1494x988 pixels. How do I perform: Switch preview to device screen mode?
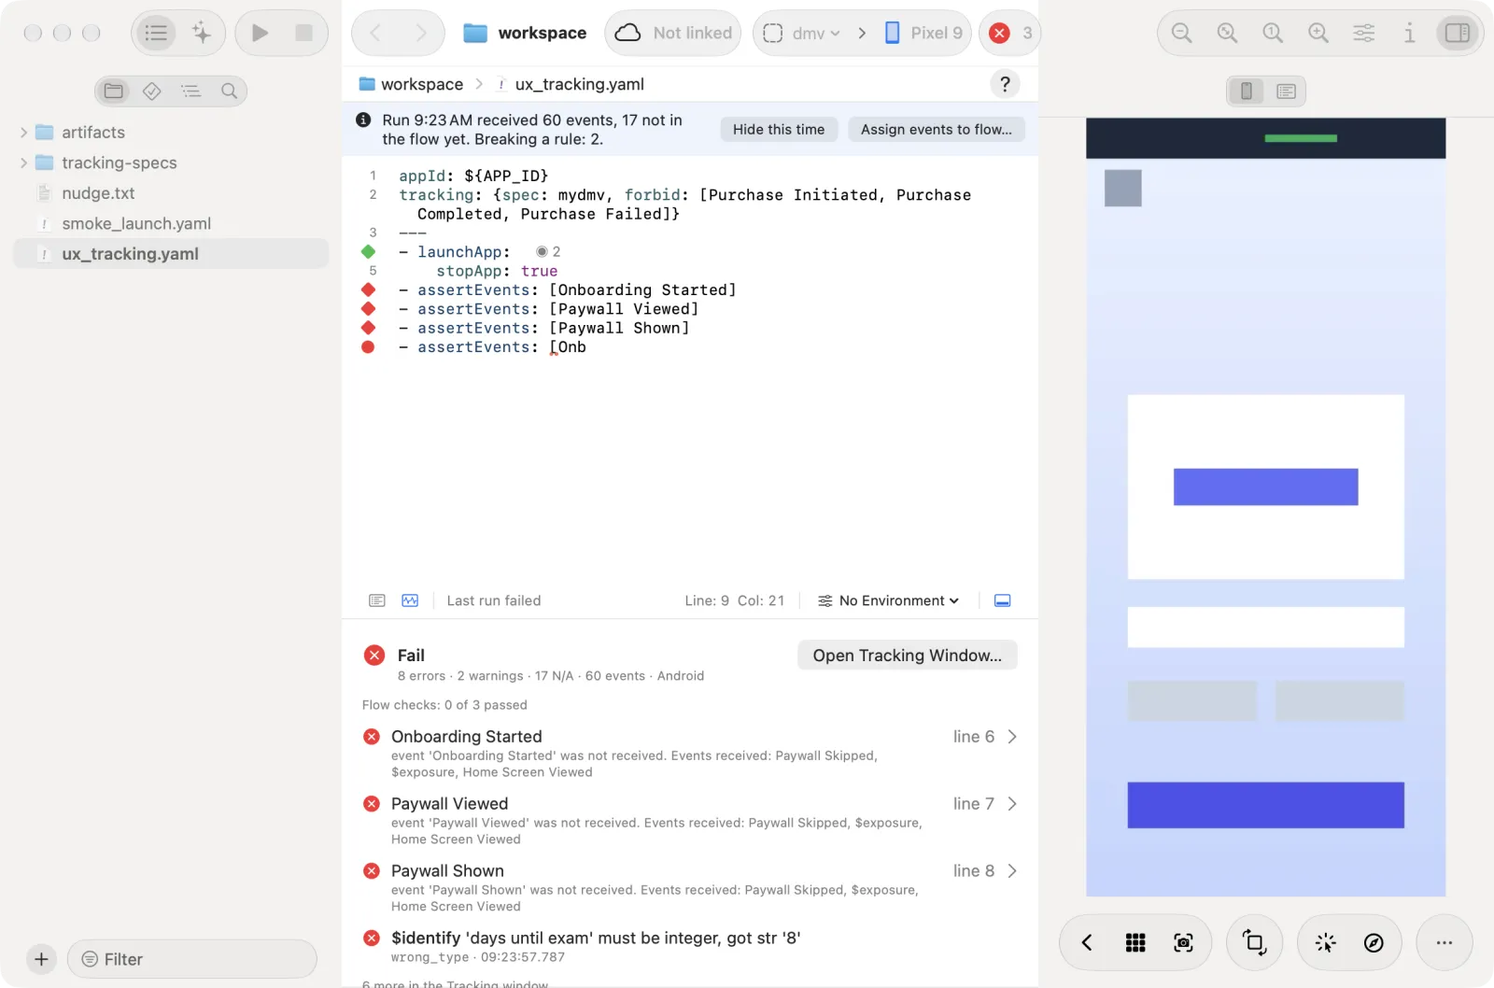[x=1247, y=91]
